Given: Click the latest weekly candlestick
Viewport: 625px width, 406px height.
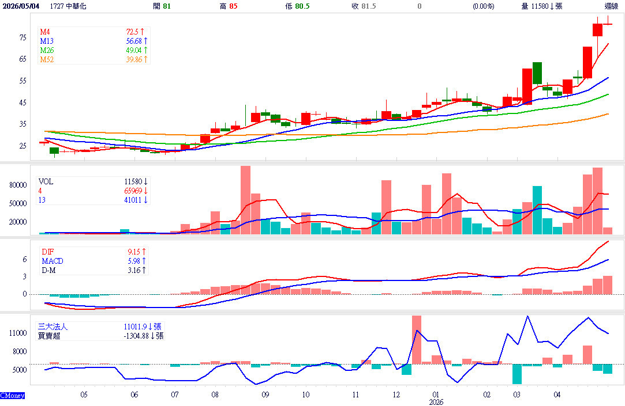Looking at the screenshot, I should [x=608, y=22].
